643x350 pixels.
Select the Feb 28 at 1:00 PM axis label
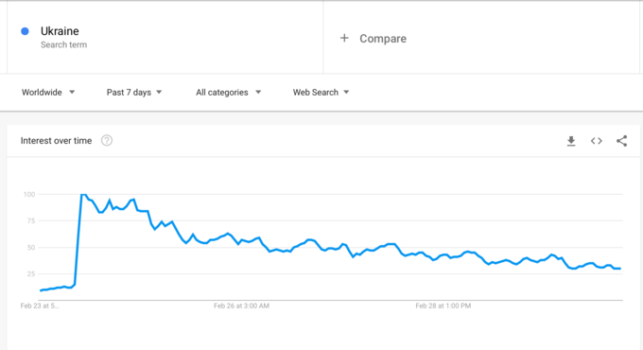443,306
